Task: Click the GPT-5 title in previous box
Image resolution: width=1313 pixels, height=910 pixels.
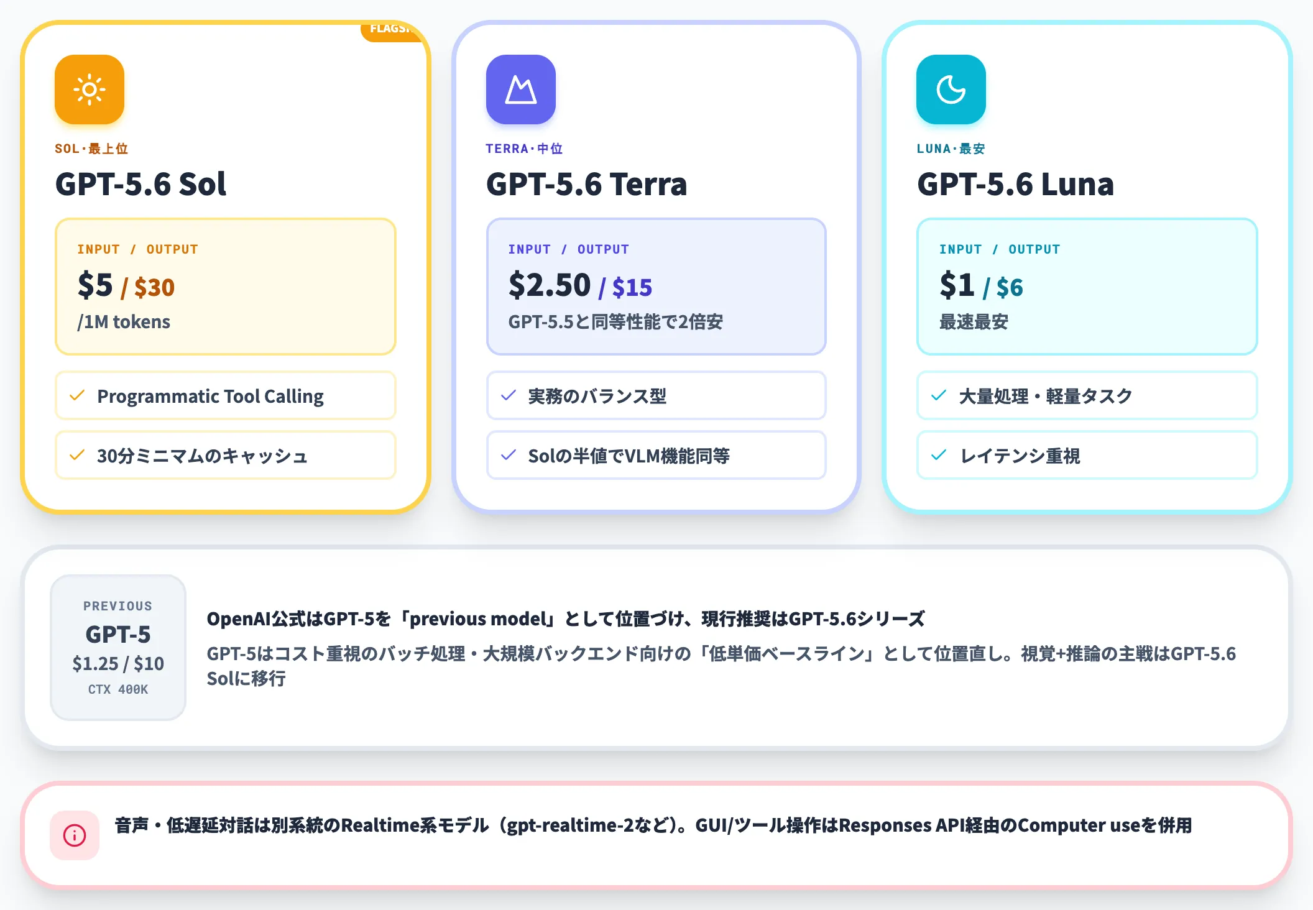Action: [x=118, y=635]
